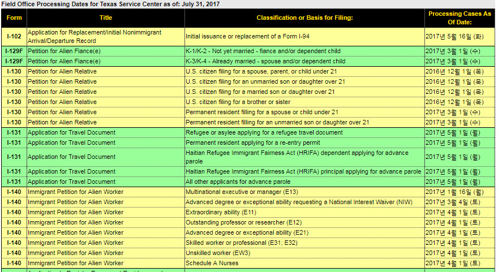Image resolution: width=498 pixels, height=272 pixels.
Task: Click 'Application for Replacement/Initial Nonimmigrant Arrival/Departure Record' title
Action: (95, 37)
